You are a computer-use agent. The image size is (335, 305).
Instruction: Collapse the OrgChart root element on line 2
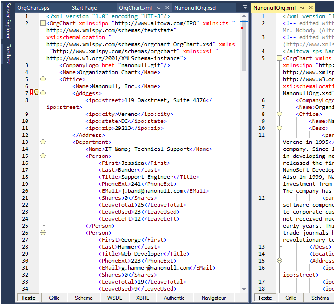[43, 23]
